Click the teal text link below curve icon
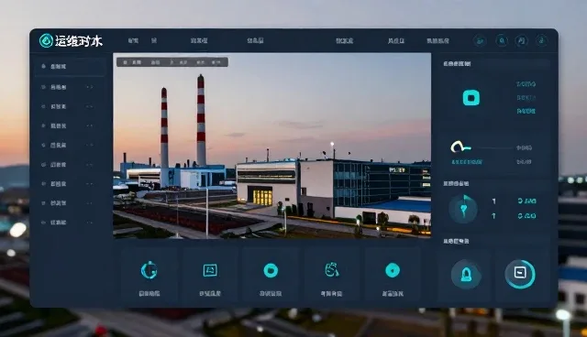The height and width of the screenshot is (337, 587). pos(467,162)
